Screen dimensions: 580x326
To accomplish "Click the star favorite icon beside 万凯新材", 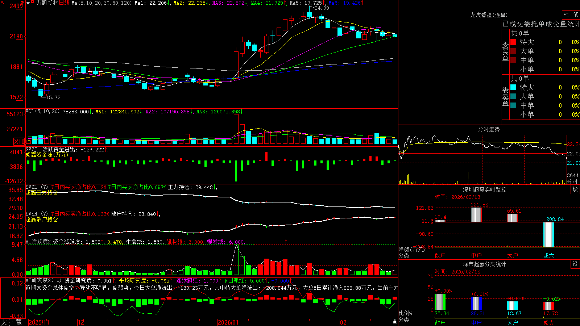I will click(x=28, y=3).
